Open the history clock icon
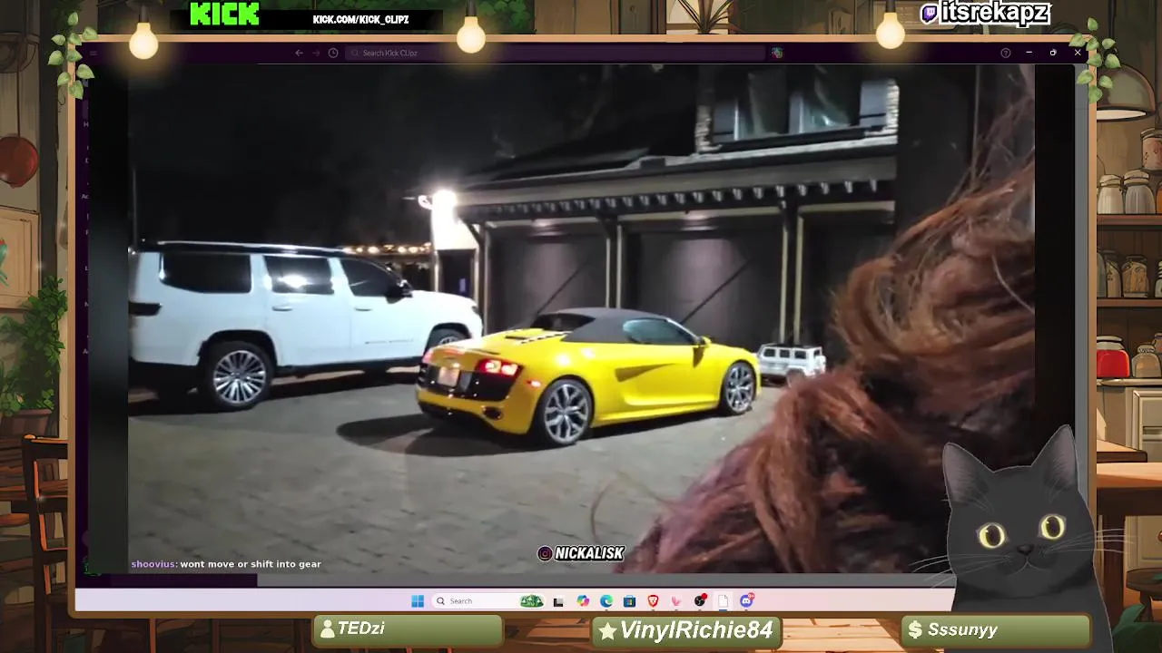1162x653 pixels. (333, 53)
